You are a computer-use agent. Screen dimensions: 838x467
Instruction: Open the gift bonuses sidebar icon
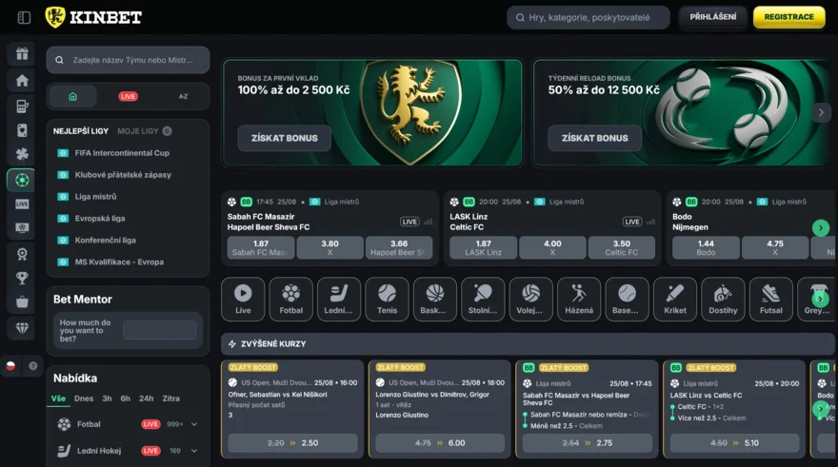point(22,54)
